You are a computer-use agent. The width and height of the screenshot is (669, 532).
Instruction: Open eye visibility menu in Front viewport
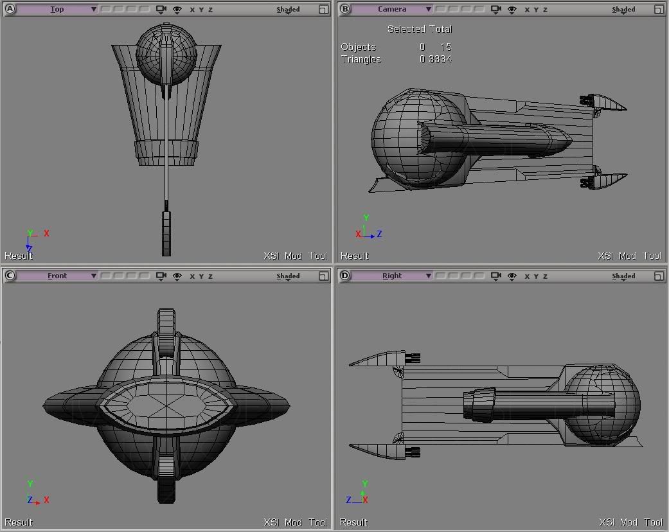pyautogui.click(x=177, y=276)
